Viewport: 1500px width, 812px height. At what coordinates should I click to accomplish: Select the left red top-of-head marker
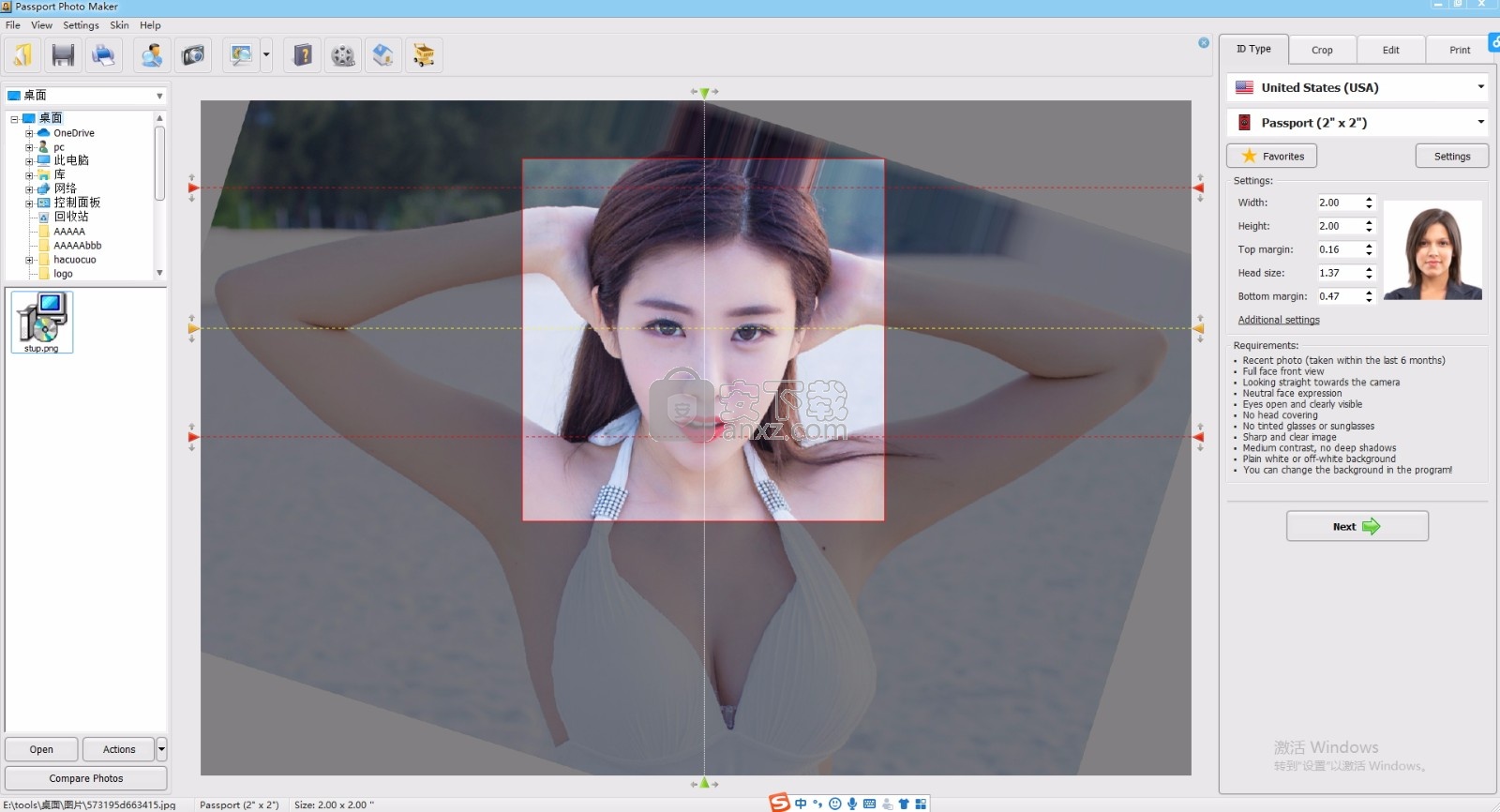tap(193, 188)
